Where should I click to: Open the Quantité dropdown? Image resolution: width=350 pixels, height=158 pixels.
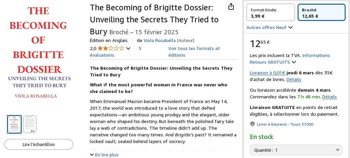pos(296,150)
